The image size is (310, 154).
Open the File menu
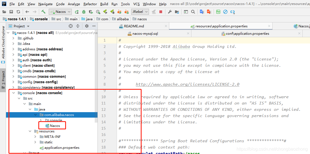pos(12,4)
